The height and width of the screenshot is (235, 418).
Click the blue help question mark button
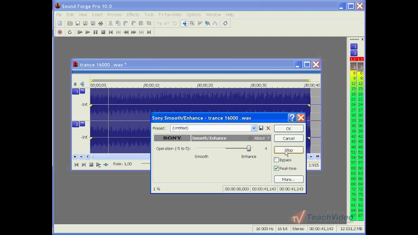[x=292, y=118]
